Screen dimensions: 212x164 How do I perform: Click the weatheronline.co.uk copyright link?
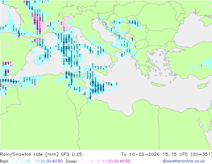click(x=184, y=161)
